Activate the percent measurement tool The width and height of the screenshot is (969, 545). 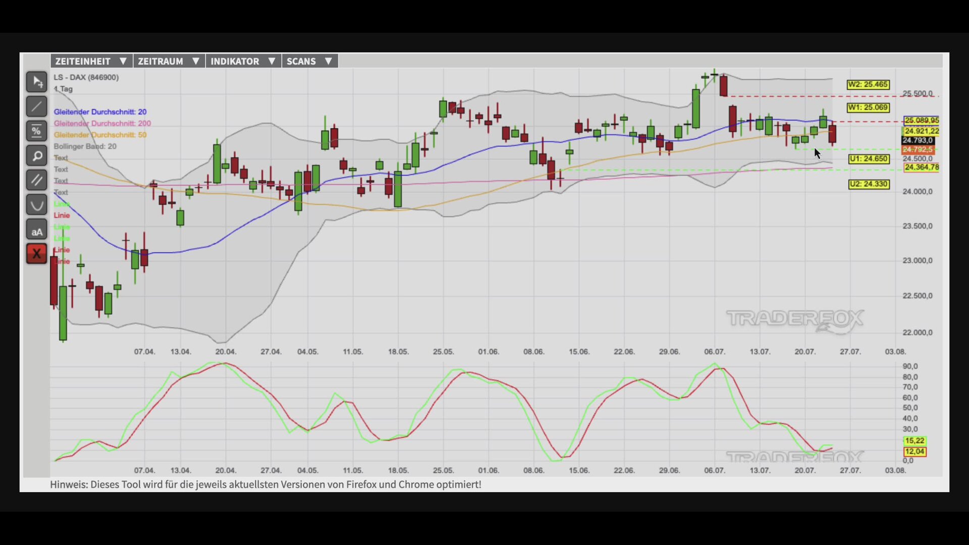pos(37,131)
